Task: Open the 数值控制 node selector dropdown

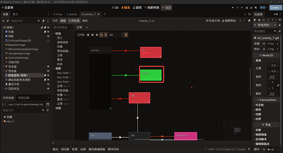Action: coord(265,25)
